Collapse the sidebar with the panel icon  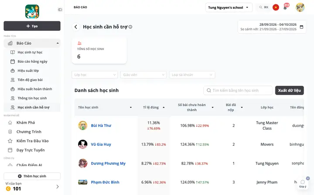[x=60, y=10]
